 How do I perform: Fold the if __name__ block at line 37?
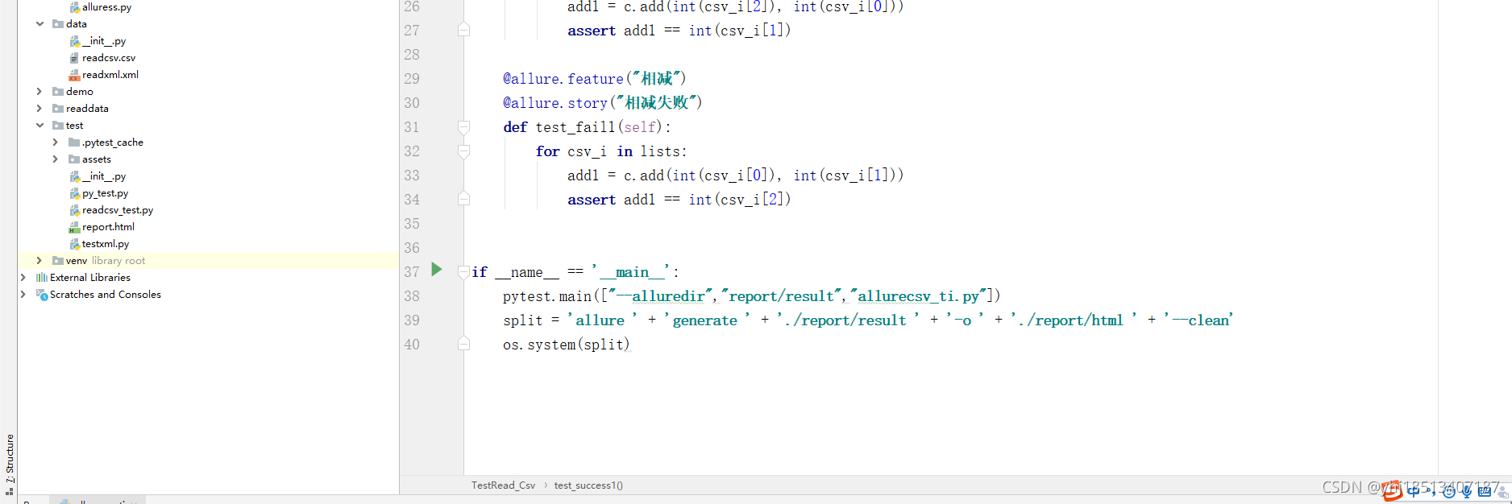(x=463, y=272)
